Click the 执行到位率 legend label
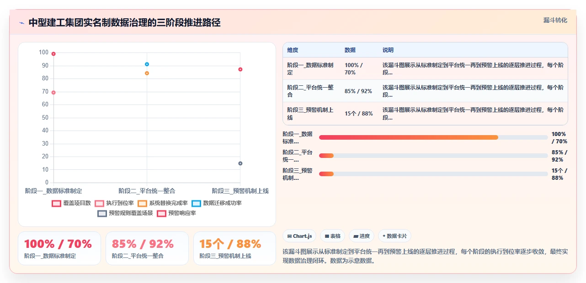 [120, 203]
